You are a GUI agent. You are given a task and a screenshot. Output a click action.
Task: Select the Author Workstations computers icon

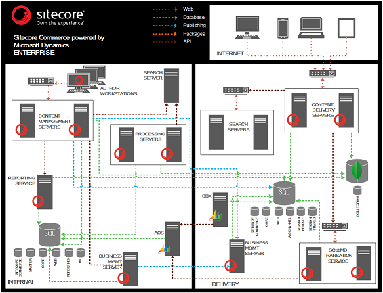tap(87, 79)
